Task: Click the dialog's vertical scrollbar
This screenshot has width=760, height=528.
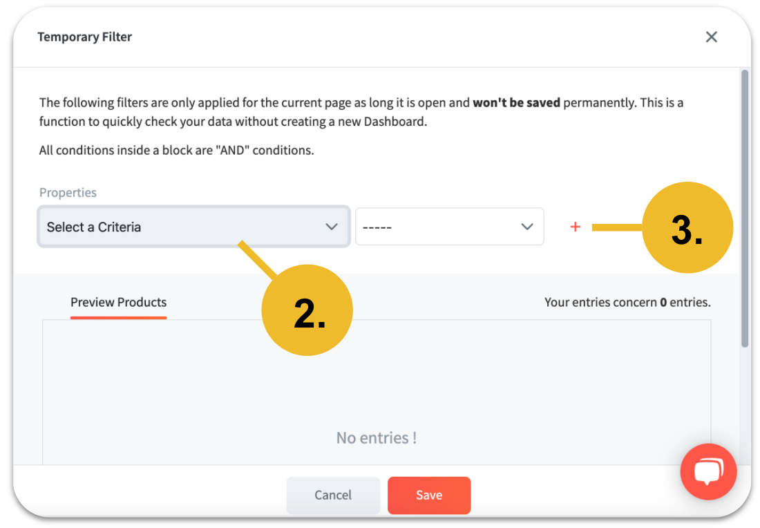Action: (745, 207)
